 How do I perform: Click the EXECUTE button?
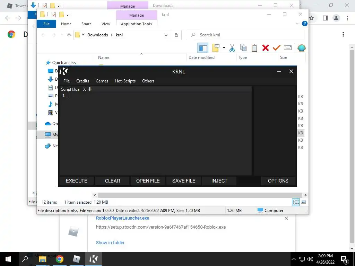coord(77,181)
